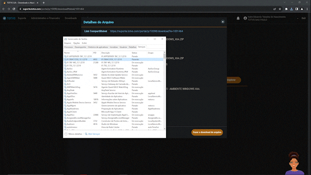The width and height of the screenshot is (311, 175).
Task: Expand the user account dropdown arrow
Action: [x=298, y=19]
